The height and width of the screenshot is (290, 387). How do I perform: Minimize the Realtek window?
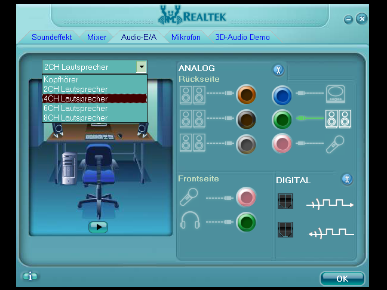coord(348,19)
